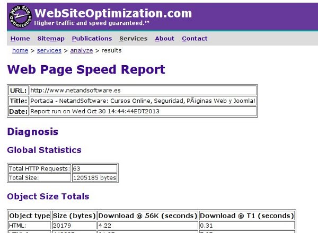The image size is (318, 233).
Task: Click the 'Size (bytes)' column header
Action: tap(74, 216)
